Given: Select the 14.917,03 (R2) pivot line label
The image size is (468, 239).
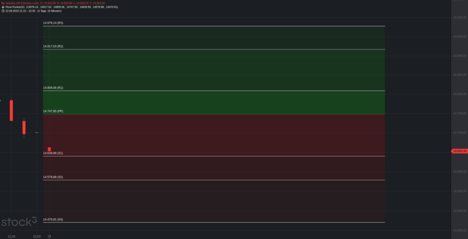Looking at the screenshot, I should pyautogui.click(x=53, y=47).
